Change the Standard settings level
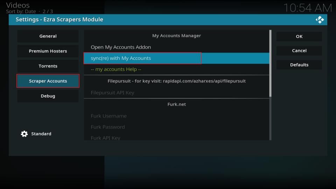The width and height of the screenshot is (336, 189). point(41,134)
